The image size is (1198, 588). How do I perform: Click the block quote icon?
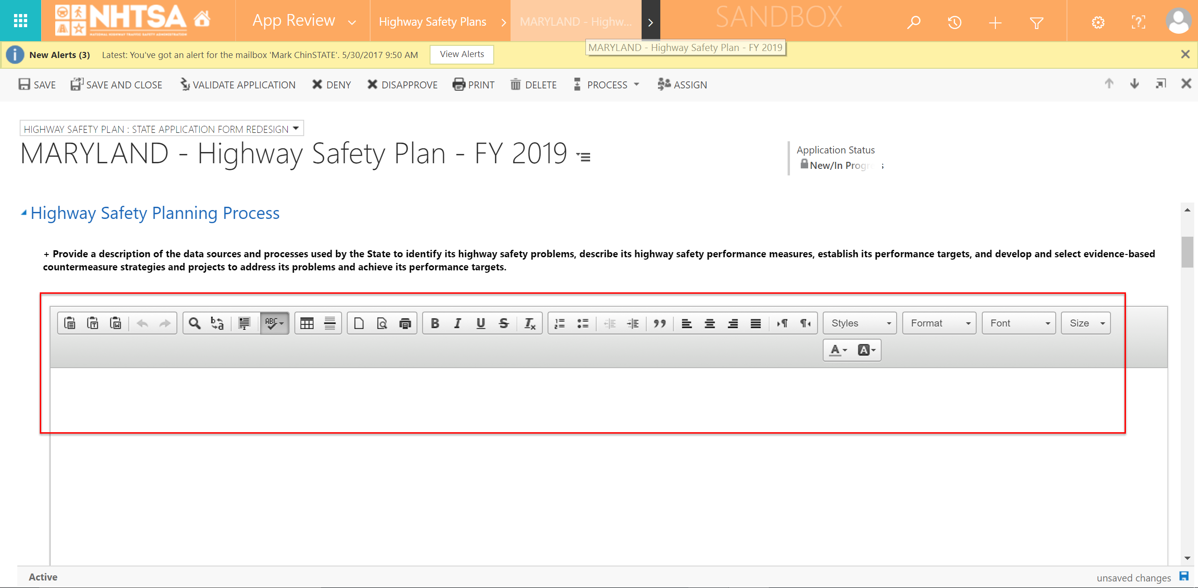click(660, 323)
